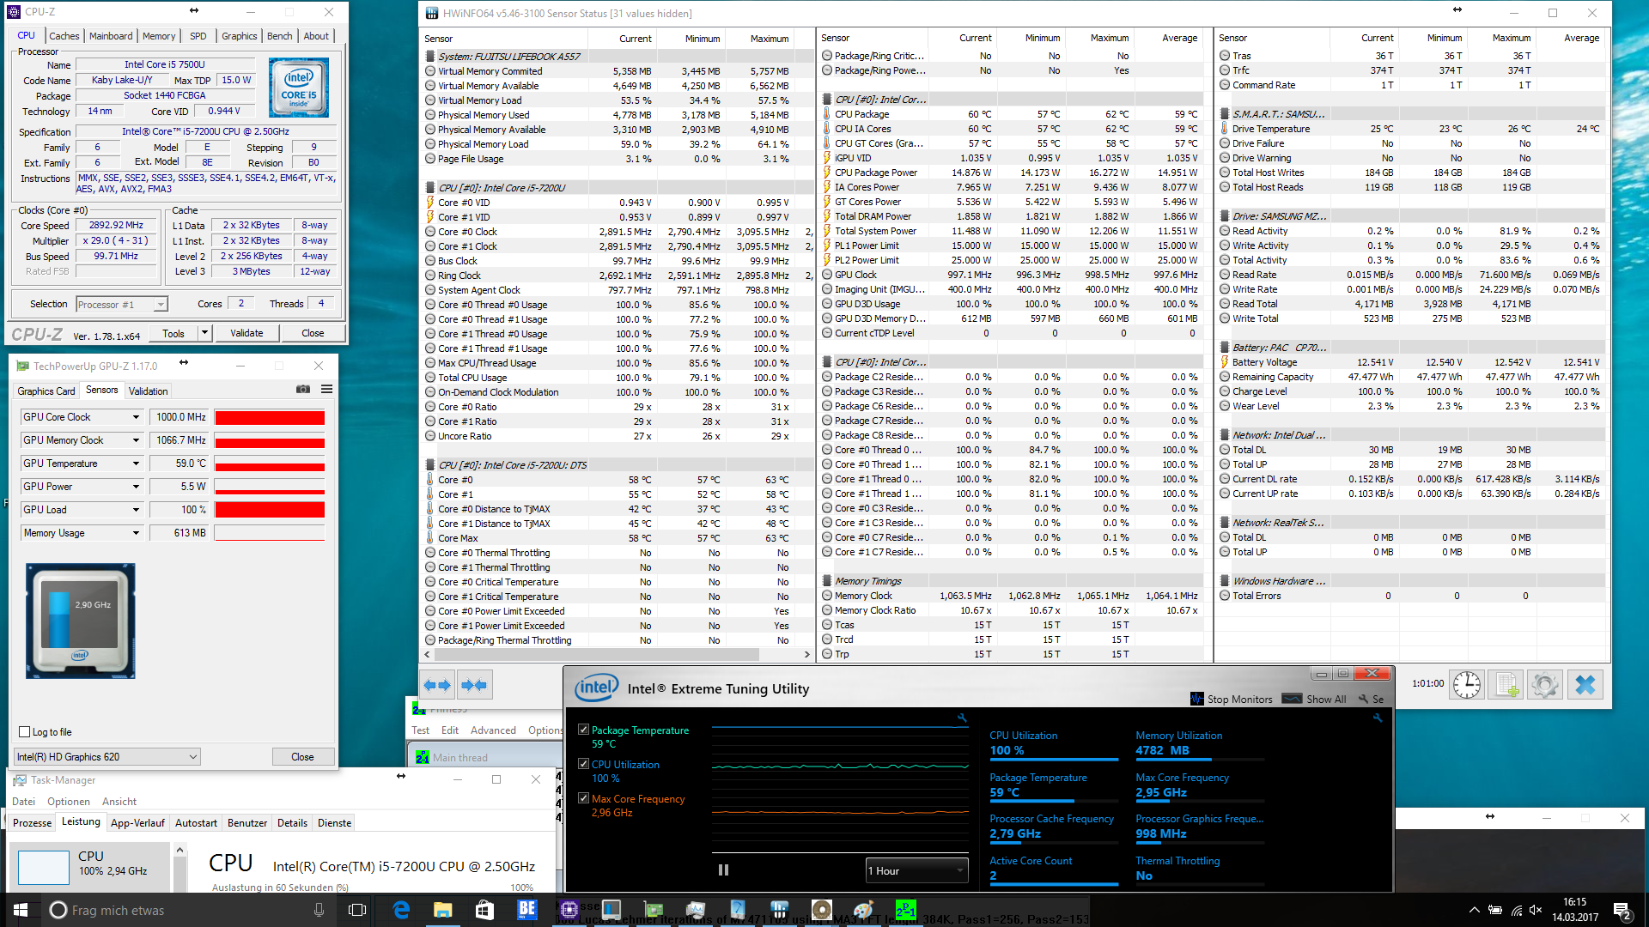Switch to the Mainboard tab in CPU-Z
This screenshot has width=1649, height=927.
(111, 36)
